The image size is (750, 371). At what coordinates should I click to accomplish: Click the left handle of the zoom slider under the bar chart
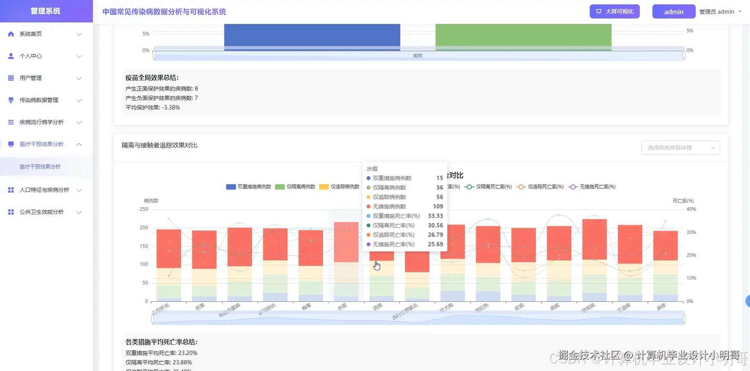pos(153,319)
